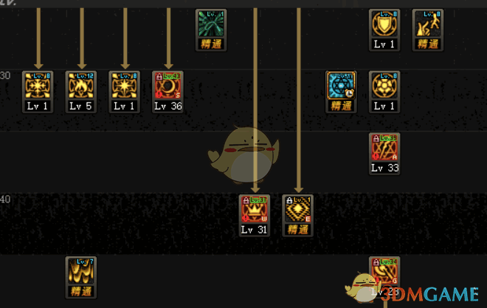The width and height of the screenshot is (487, 308).
Task: Click the 精通 label under green vortex
Action: [x=211, y=44]
